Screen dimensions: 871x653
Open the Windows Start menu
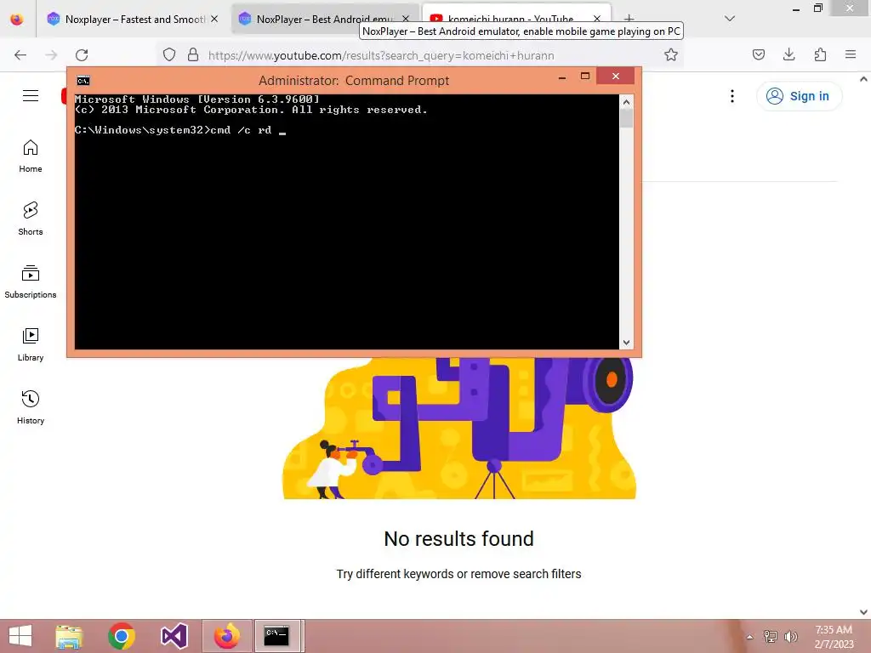click(20, 636)
